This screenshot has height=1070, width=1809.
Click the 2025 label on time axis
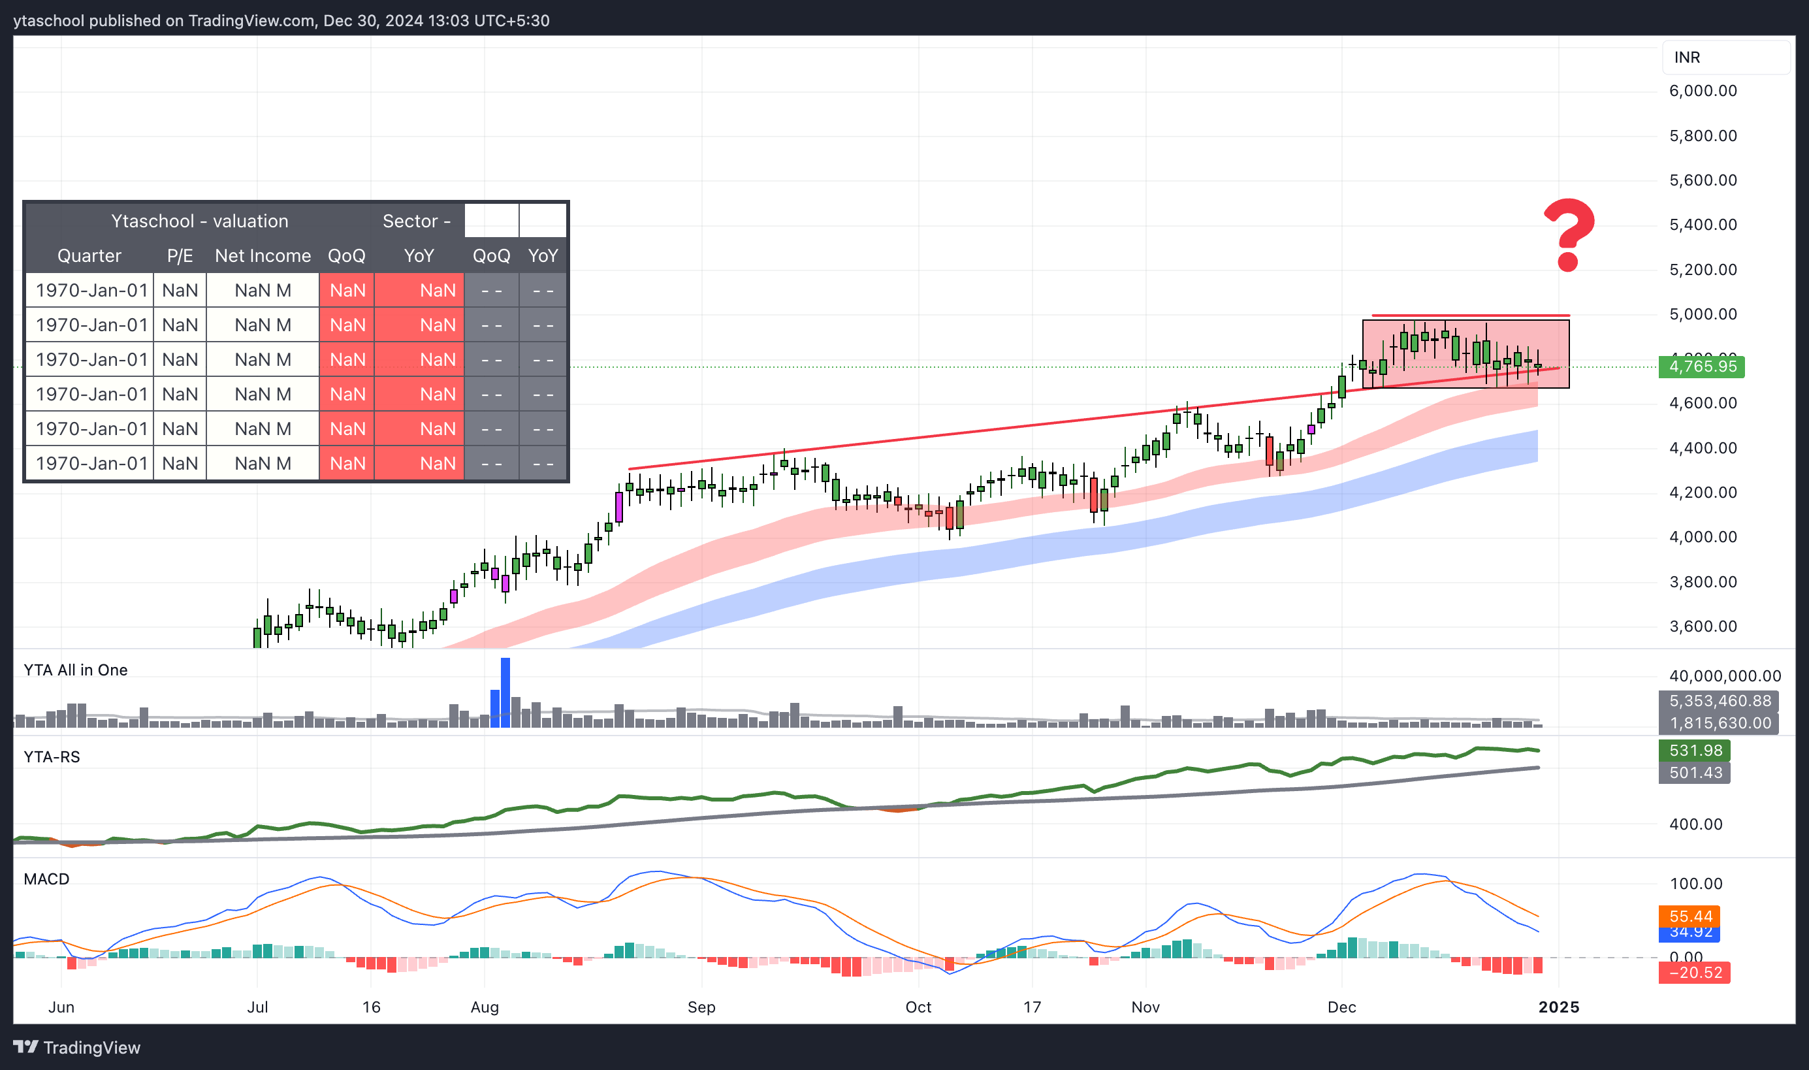coord(1559,1007)
